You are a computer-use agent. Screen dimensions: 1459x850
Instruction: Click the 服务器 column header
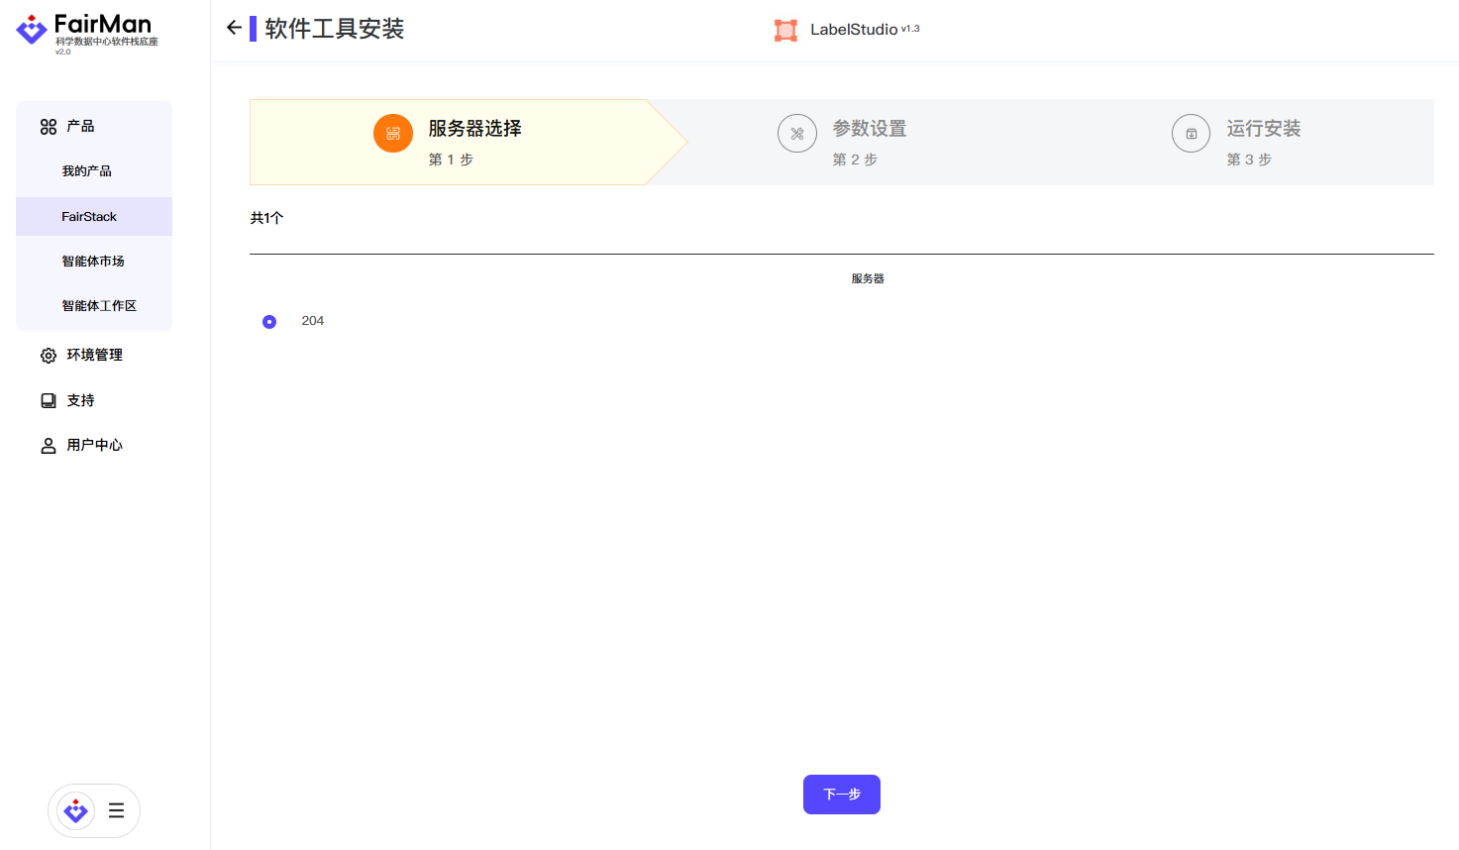click(x=868, y=279)
